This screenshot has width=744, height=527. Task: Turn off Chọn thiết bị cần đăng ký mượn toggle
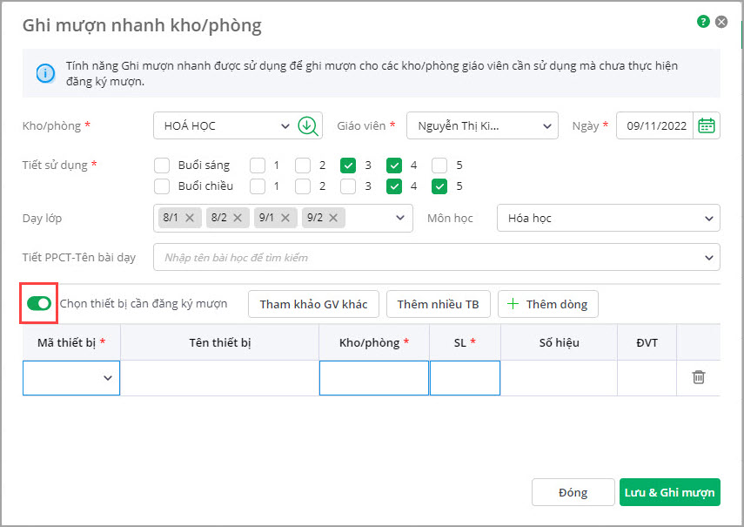pos(39,303)
